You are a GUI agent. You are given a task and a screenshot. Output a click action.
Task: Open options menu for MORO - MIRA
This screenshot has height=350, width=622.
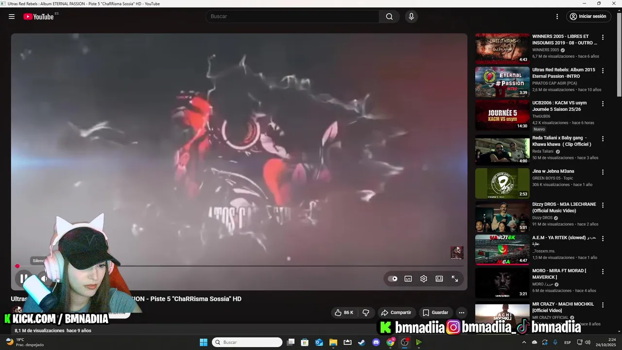(603, 272)
